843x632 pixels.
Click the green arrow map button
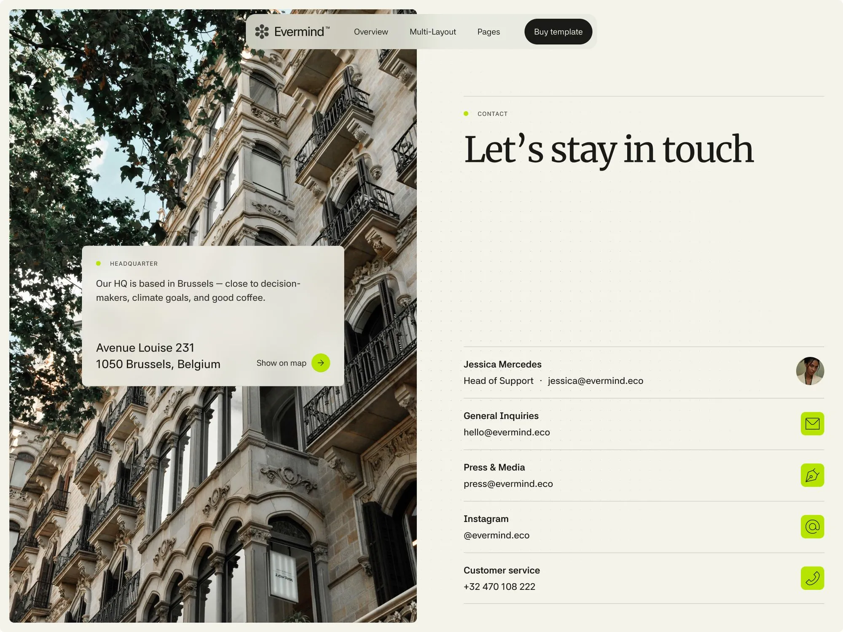click(x=321, y=363)
